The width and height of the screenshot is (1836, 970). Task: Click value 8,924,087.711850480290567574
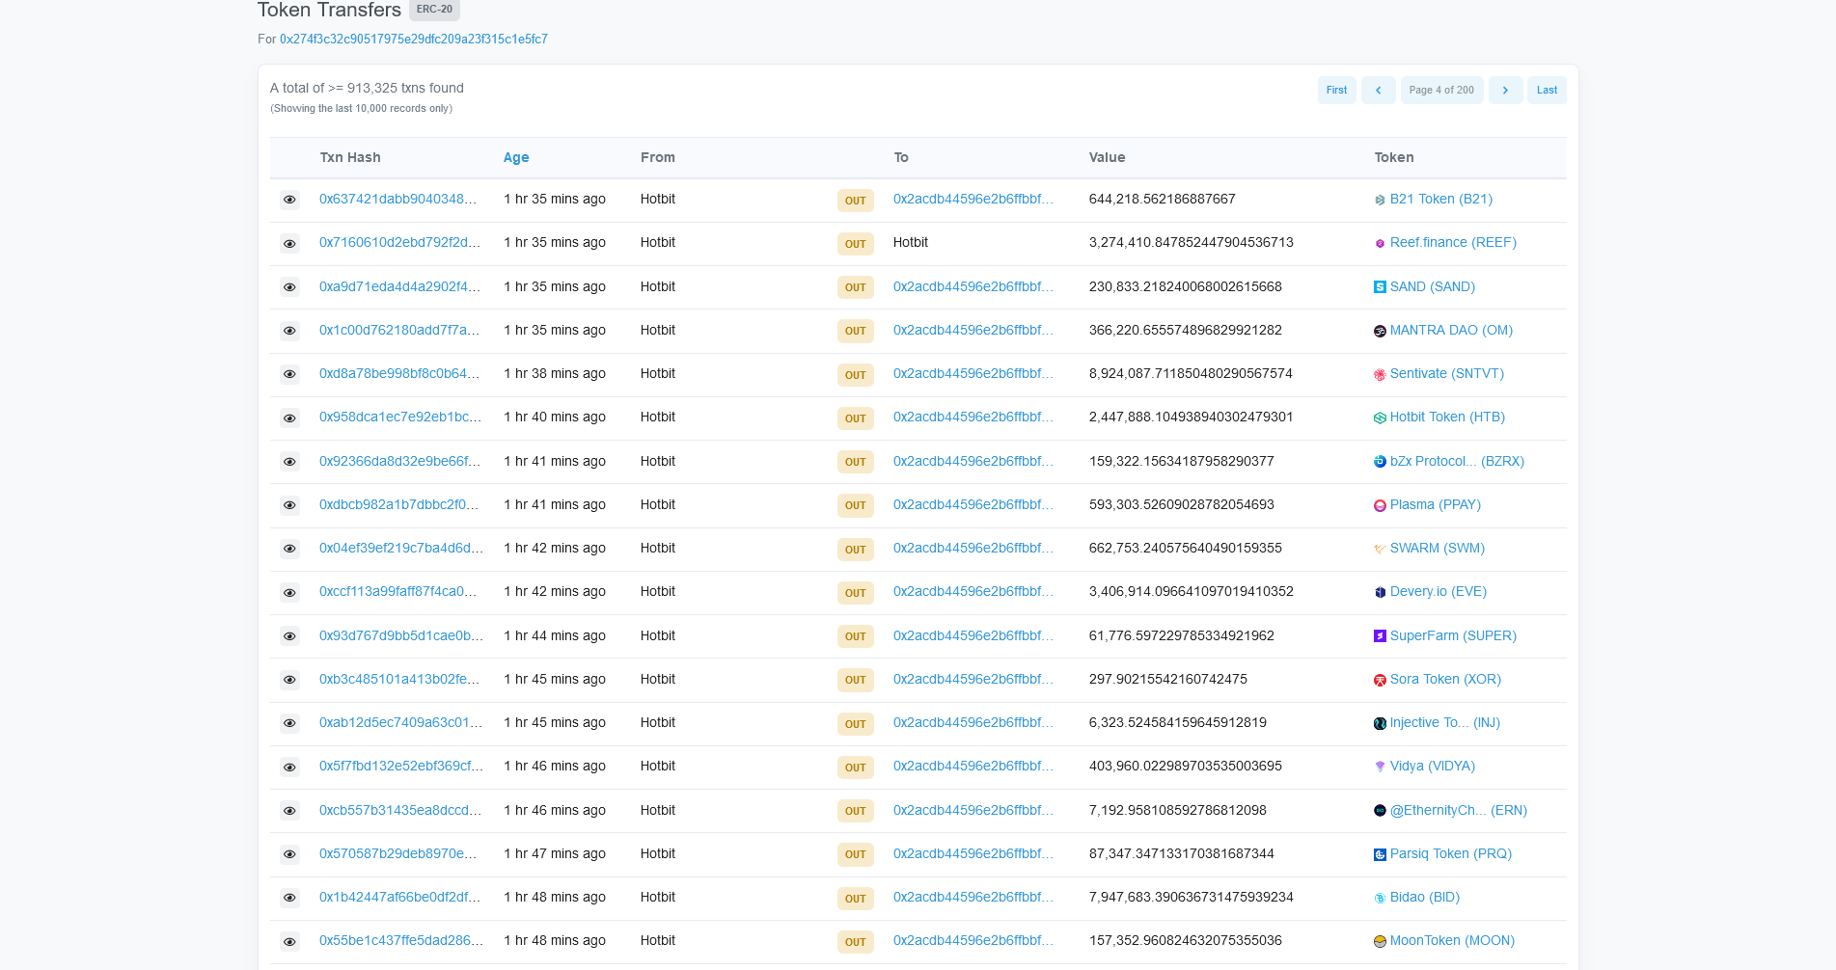coord(1191,373)
